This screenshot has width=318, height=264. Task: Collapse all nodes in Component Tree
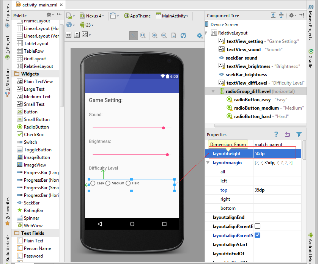(281, 15)
